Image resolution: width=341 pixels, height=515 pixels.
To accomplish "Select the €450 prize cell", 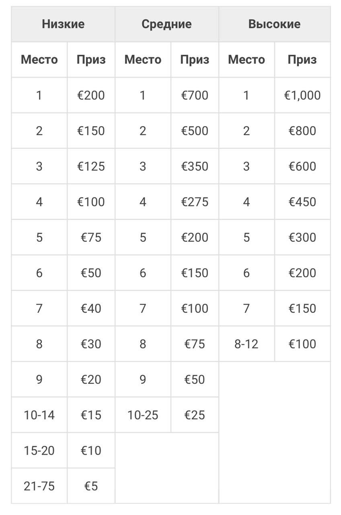I will click(302, 202).
